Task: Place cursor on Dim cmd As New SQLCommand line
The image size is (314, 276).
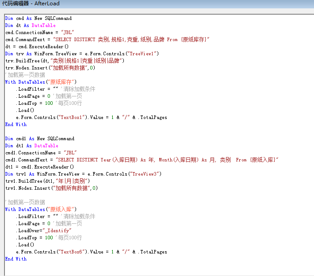Action: [38, 18]
